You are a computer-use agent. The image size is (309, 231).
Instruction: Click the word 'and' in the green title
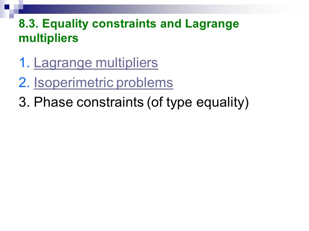click(x=171, y=23)
